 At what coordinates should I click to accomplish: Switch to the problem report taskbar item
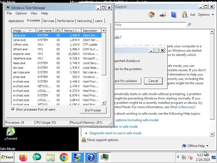[78, 157]
